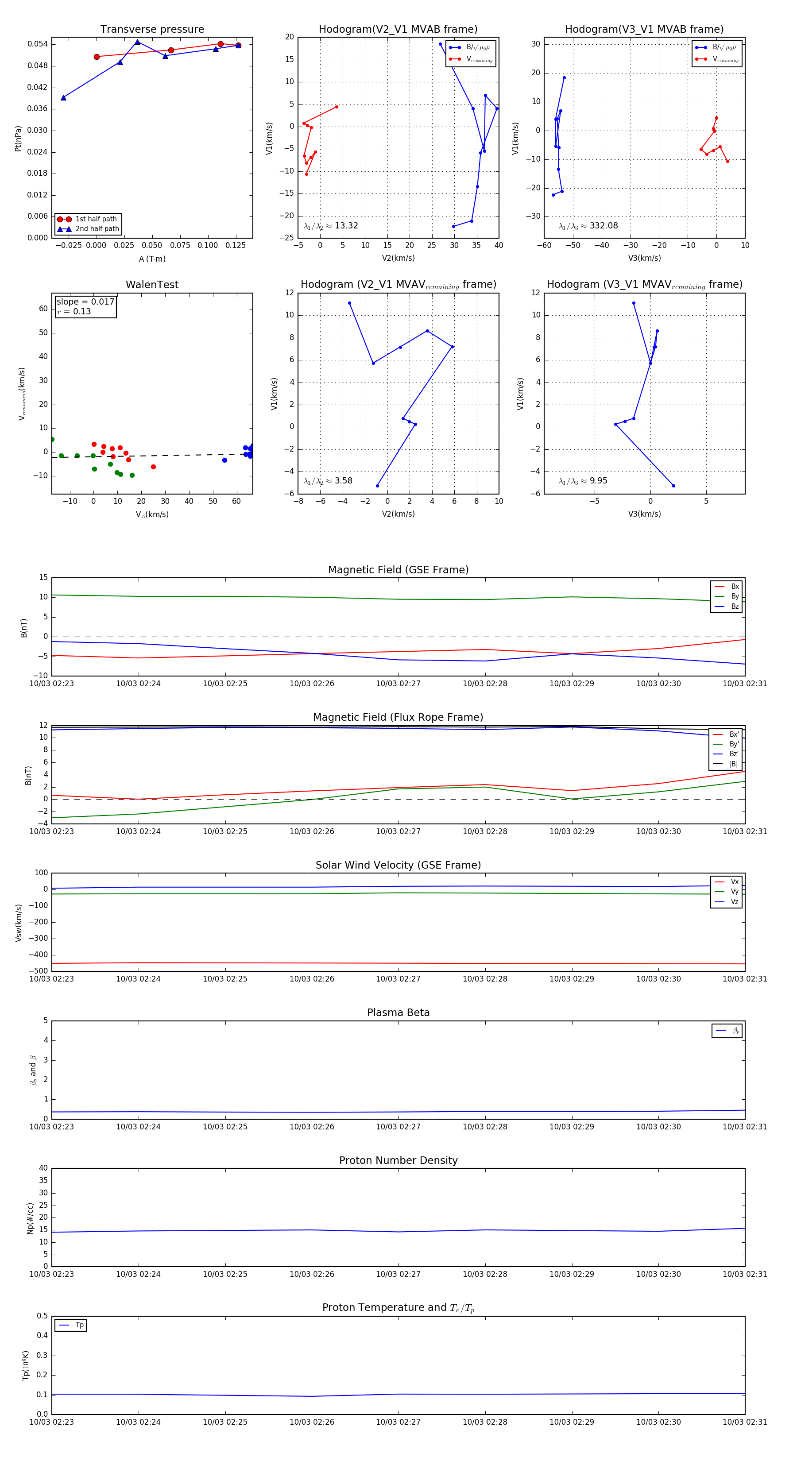Click the 'Transverse pressure' plot title
The image size is (797, 1461).
[x=152, y=30]
